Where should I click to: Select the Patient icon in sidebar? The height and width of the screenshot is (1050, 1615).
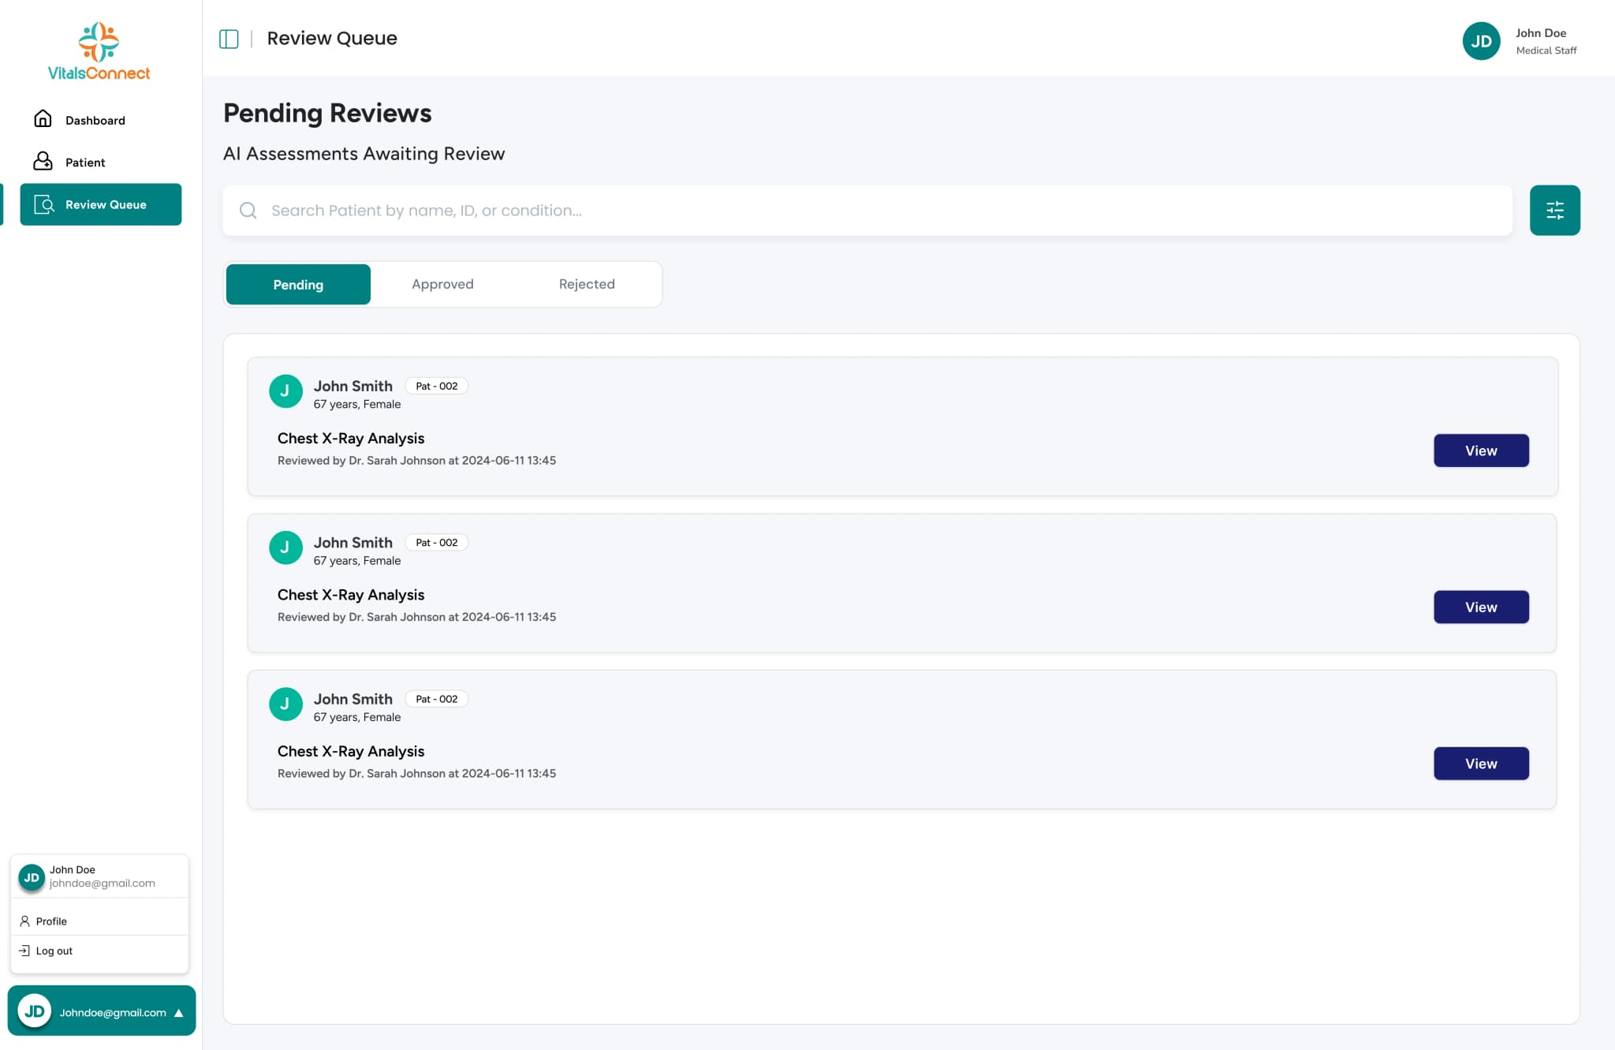pyautogui.click(x=43, y=162)
